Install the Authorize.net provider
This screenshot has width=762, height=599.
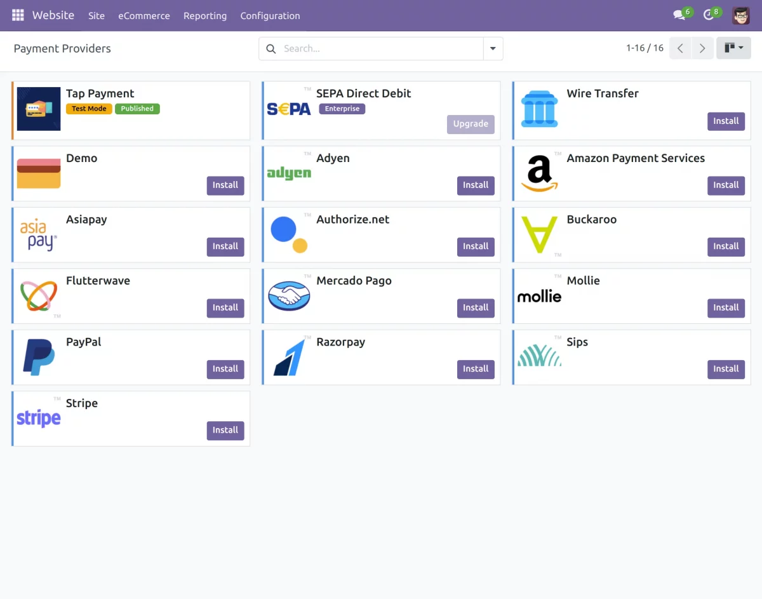coord(476,246)
